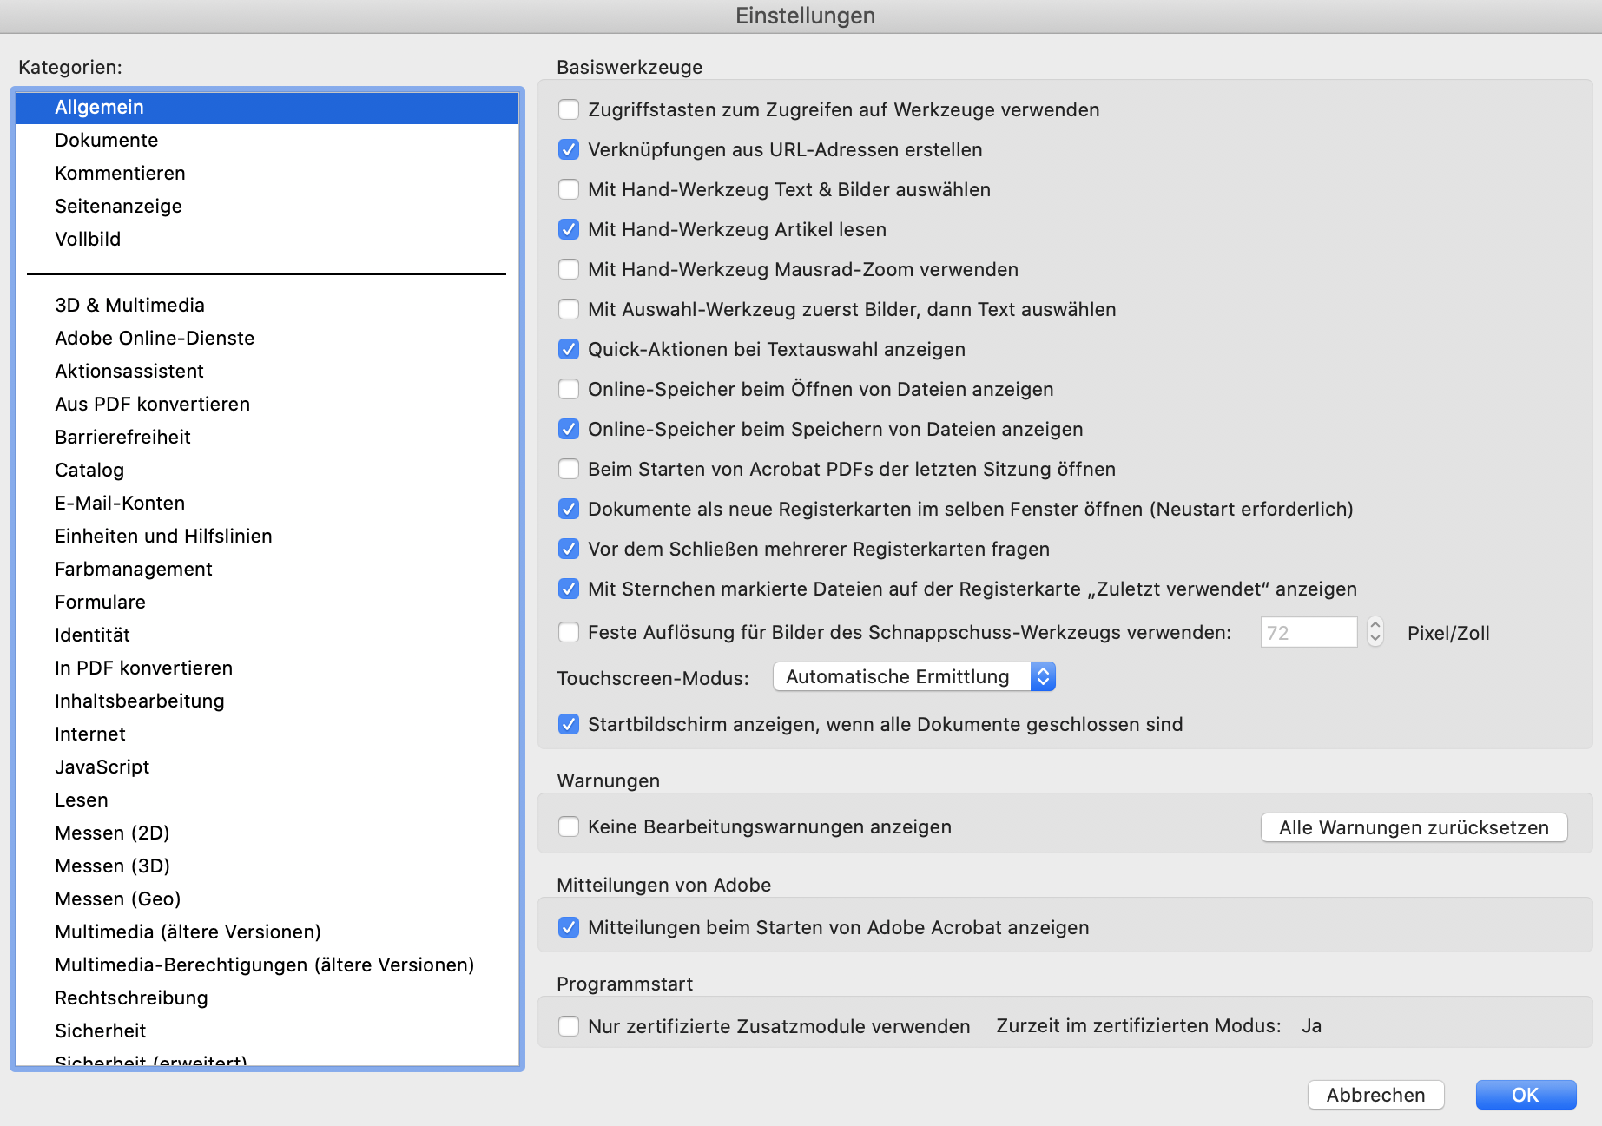Check Mit Auswahl-Werkzeug zuerst Bilder option
The height and width of the screenshot is (1126, 1602).
tap(569, 309)
